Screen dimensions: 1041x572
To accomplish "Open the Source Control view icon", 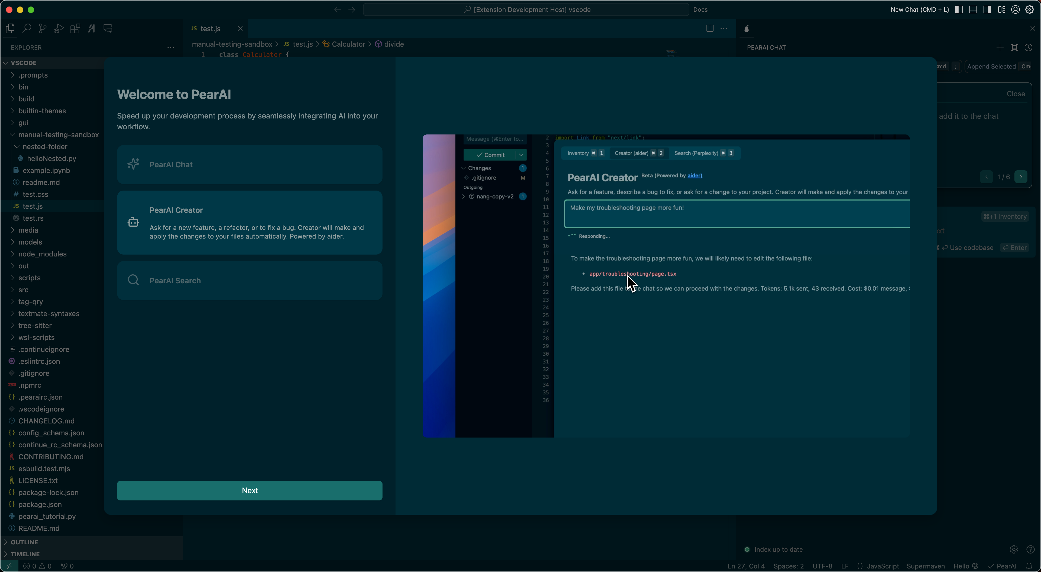I will coord(43,28).
